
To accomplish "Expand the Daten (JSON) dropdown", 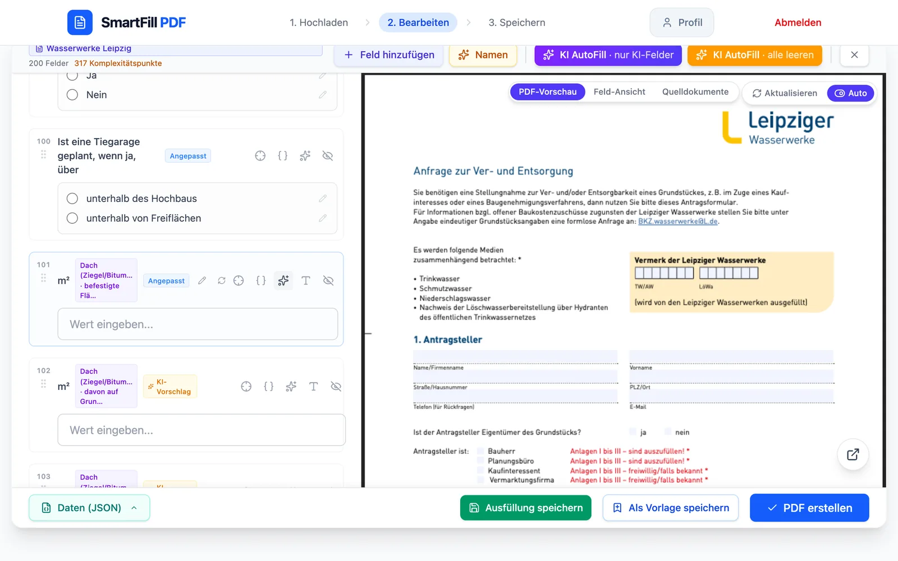I will 89,508.
